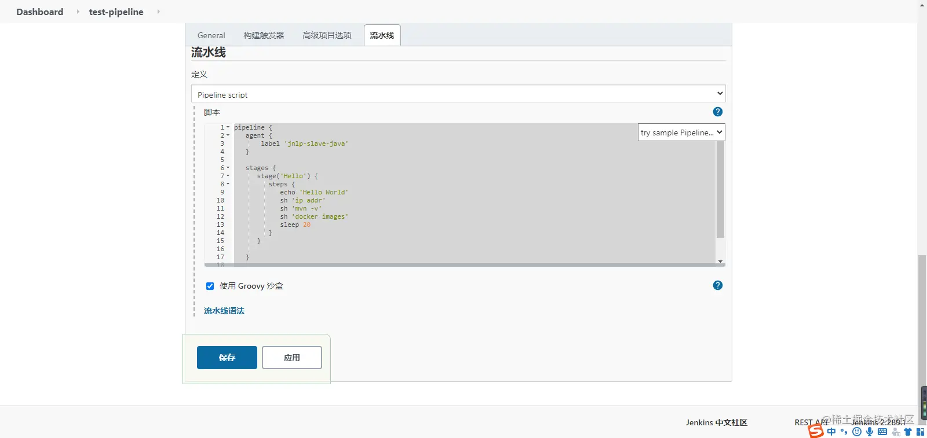Open Sogou toolbox grid icon

pos(920,432)
